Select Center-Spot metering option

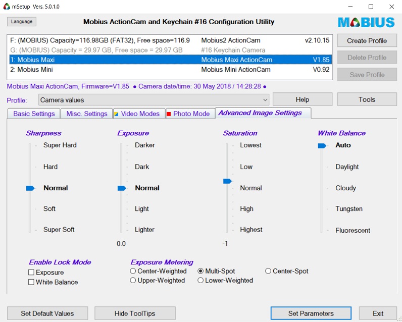coord(268,271)
